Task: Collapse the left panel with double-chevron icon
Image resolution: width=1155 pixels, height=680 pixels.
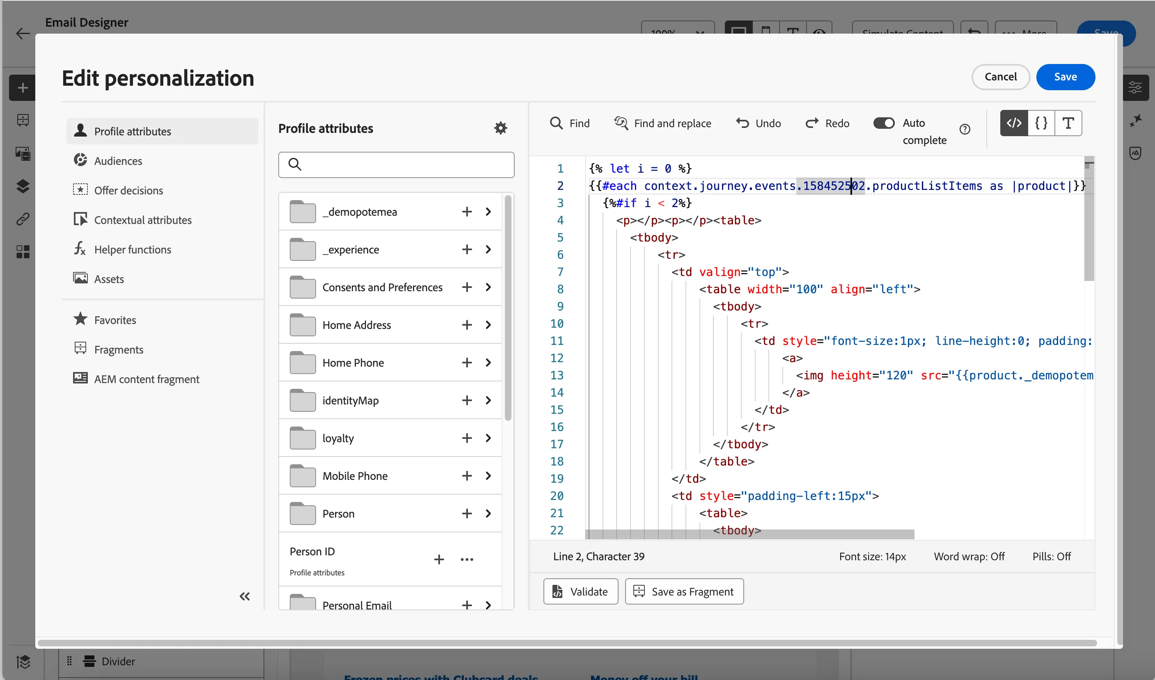Action: point(245,596)
